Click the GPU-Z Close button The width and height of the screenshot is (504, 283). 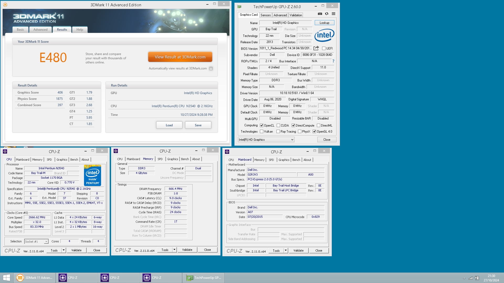(x=327, y=140)
